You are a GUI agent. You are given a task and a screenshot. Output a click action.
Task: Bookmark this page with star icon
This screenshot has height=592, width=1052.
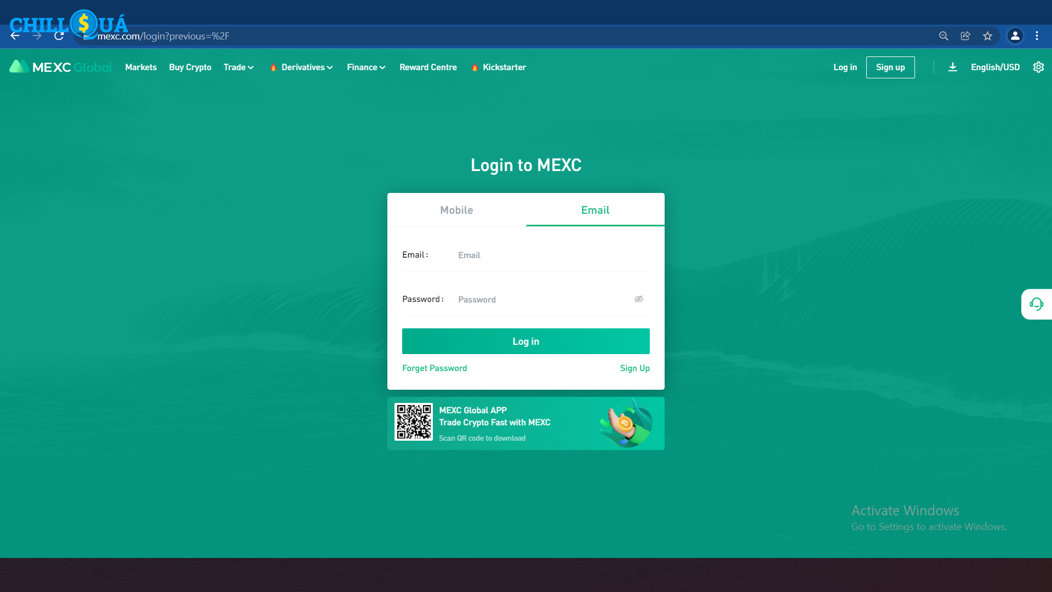987,36
